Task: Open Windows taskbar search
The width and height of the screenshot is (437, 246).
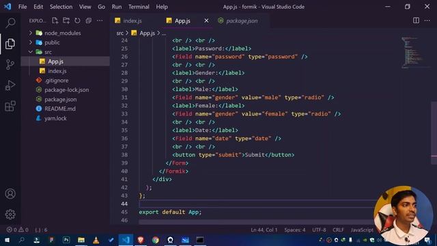Action: 21,240
